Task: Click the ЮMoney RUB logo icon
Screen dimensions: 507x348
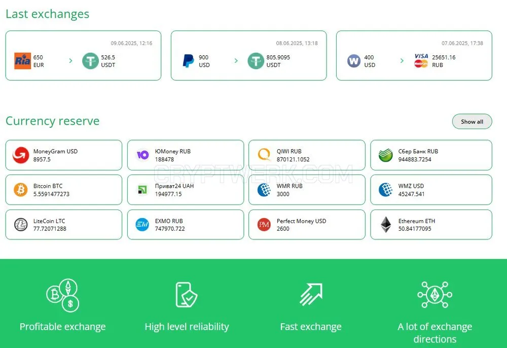Action: coord(142,155)
